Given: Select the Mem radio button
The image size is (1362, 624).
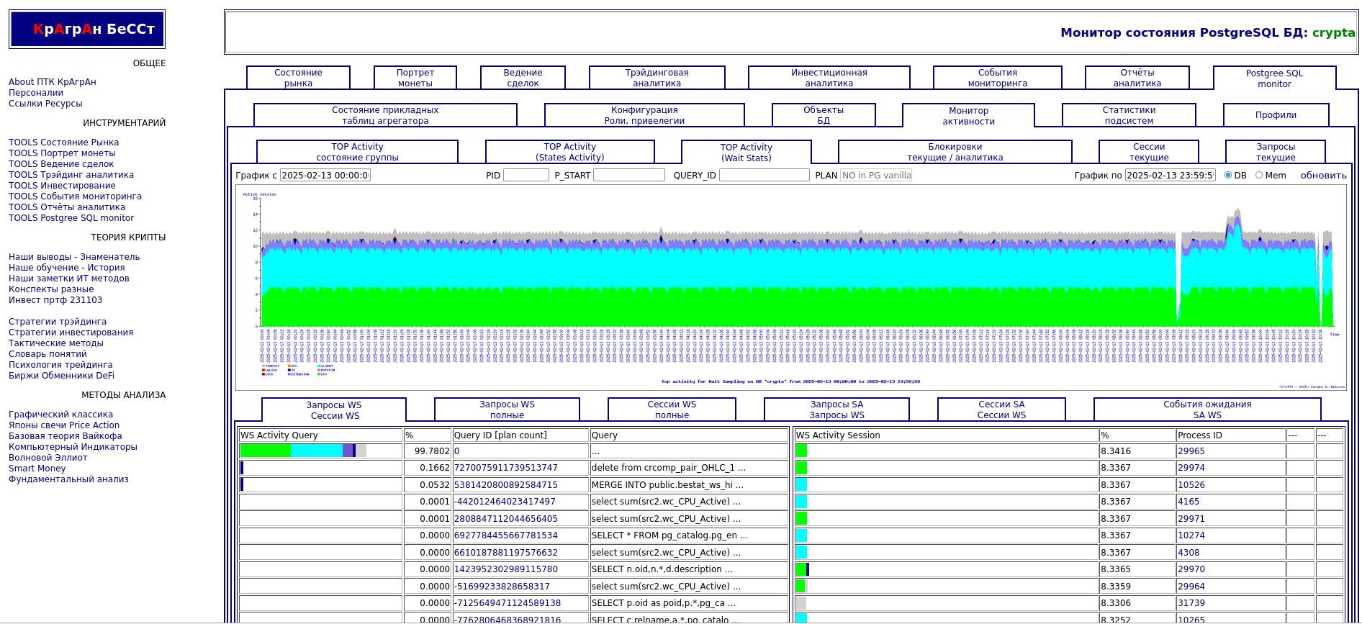Looking at the screenshot, I should [x=1259, y=175].
